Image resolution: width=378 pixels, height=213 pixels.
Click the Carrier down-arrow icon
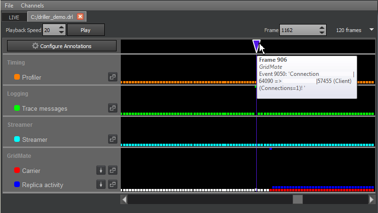click(101, 171)
